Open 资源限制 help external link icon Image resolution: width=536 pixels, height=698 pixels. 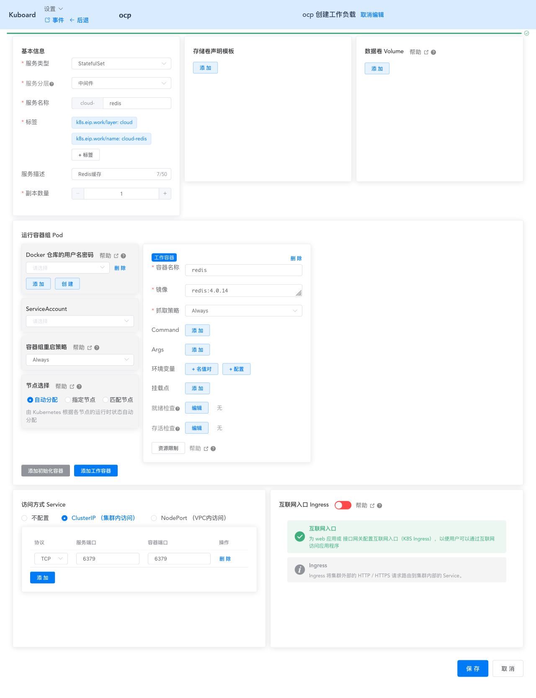tap(206, 449)
